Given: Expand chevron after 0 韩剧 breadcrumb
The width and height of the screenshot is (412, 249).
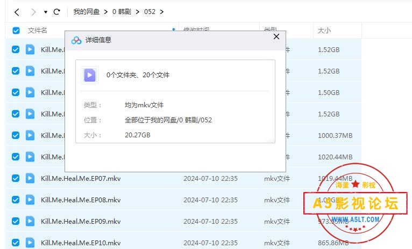Looking at the screenshot, I should click(137, 12).
